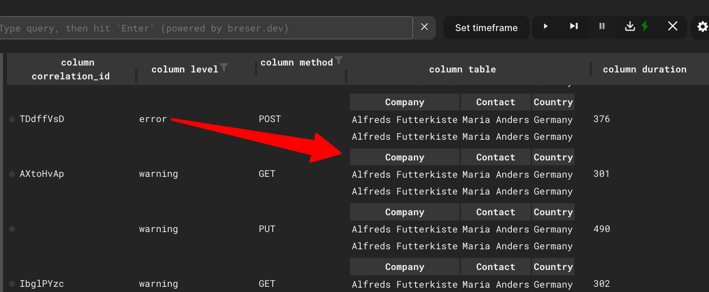Open the filter on column method

339,60
